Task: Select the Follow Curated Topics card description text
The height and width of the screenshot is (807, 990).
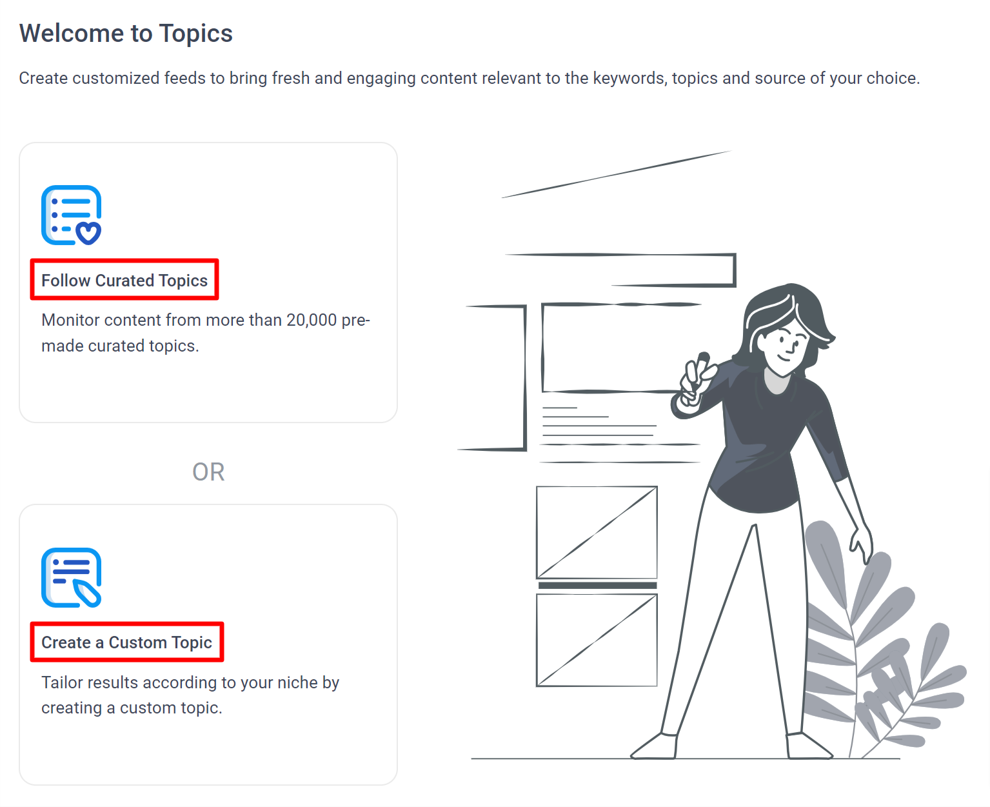Action: pos(206,333)
